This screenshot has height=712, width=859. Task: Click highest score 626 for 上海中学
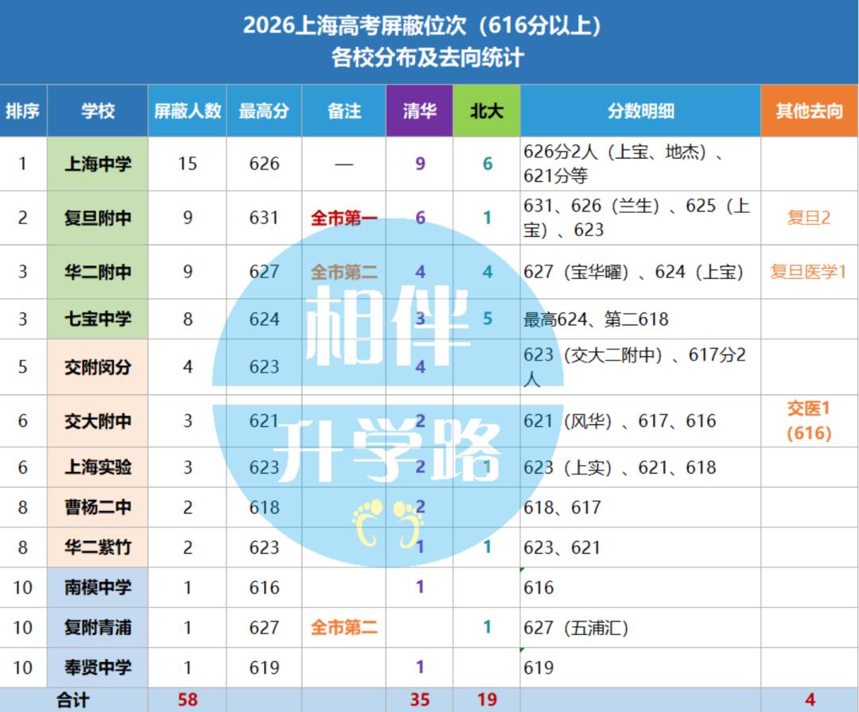[x=264, y=164]
